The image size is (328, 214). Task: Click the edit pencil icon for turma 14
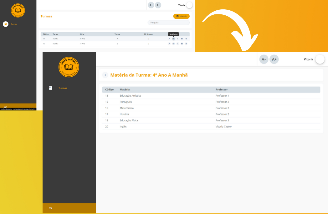pyautogui.click(x=169, y=38)
